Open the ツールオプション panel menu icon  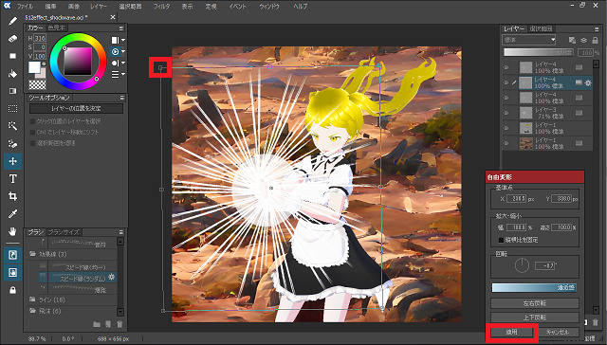[x=121, y=98]
